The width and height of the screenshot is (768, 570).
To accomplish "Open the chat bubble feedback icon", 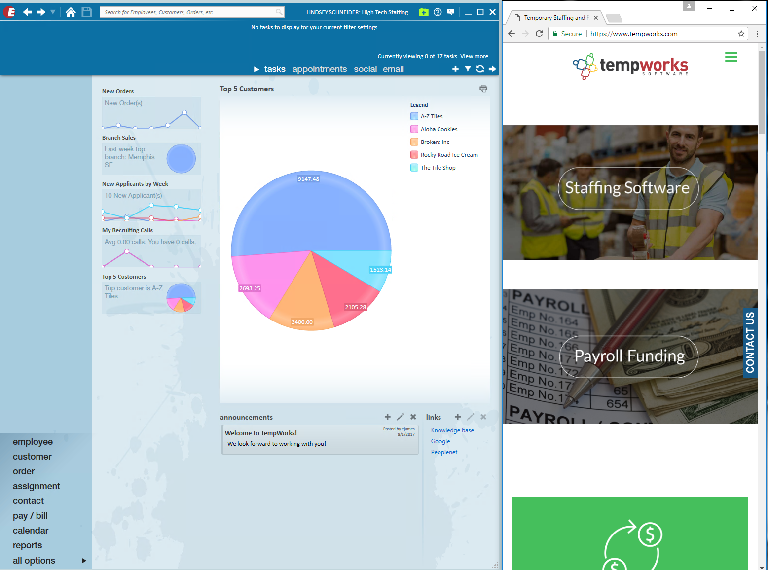I will 451,12.
